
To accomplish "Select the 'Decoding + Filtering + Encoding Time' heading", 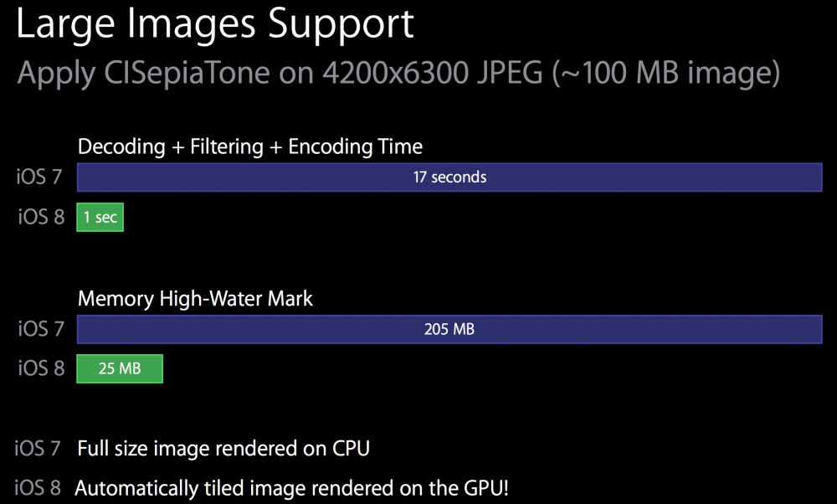I will tap(249, 147).
